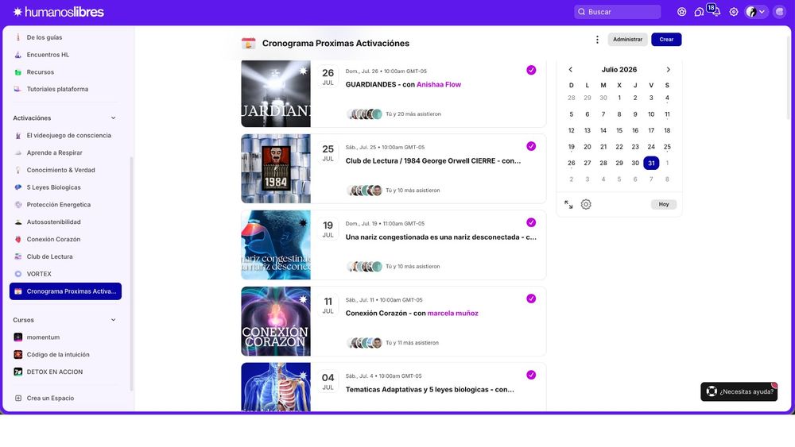
Task: Collapse the Activaciónes section
Action: tap(113, 118)
